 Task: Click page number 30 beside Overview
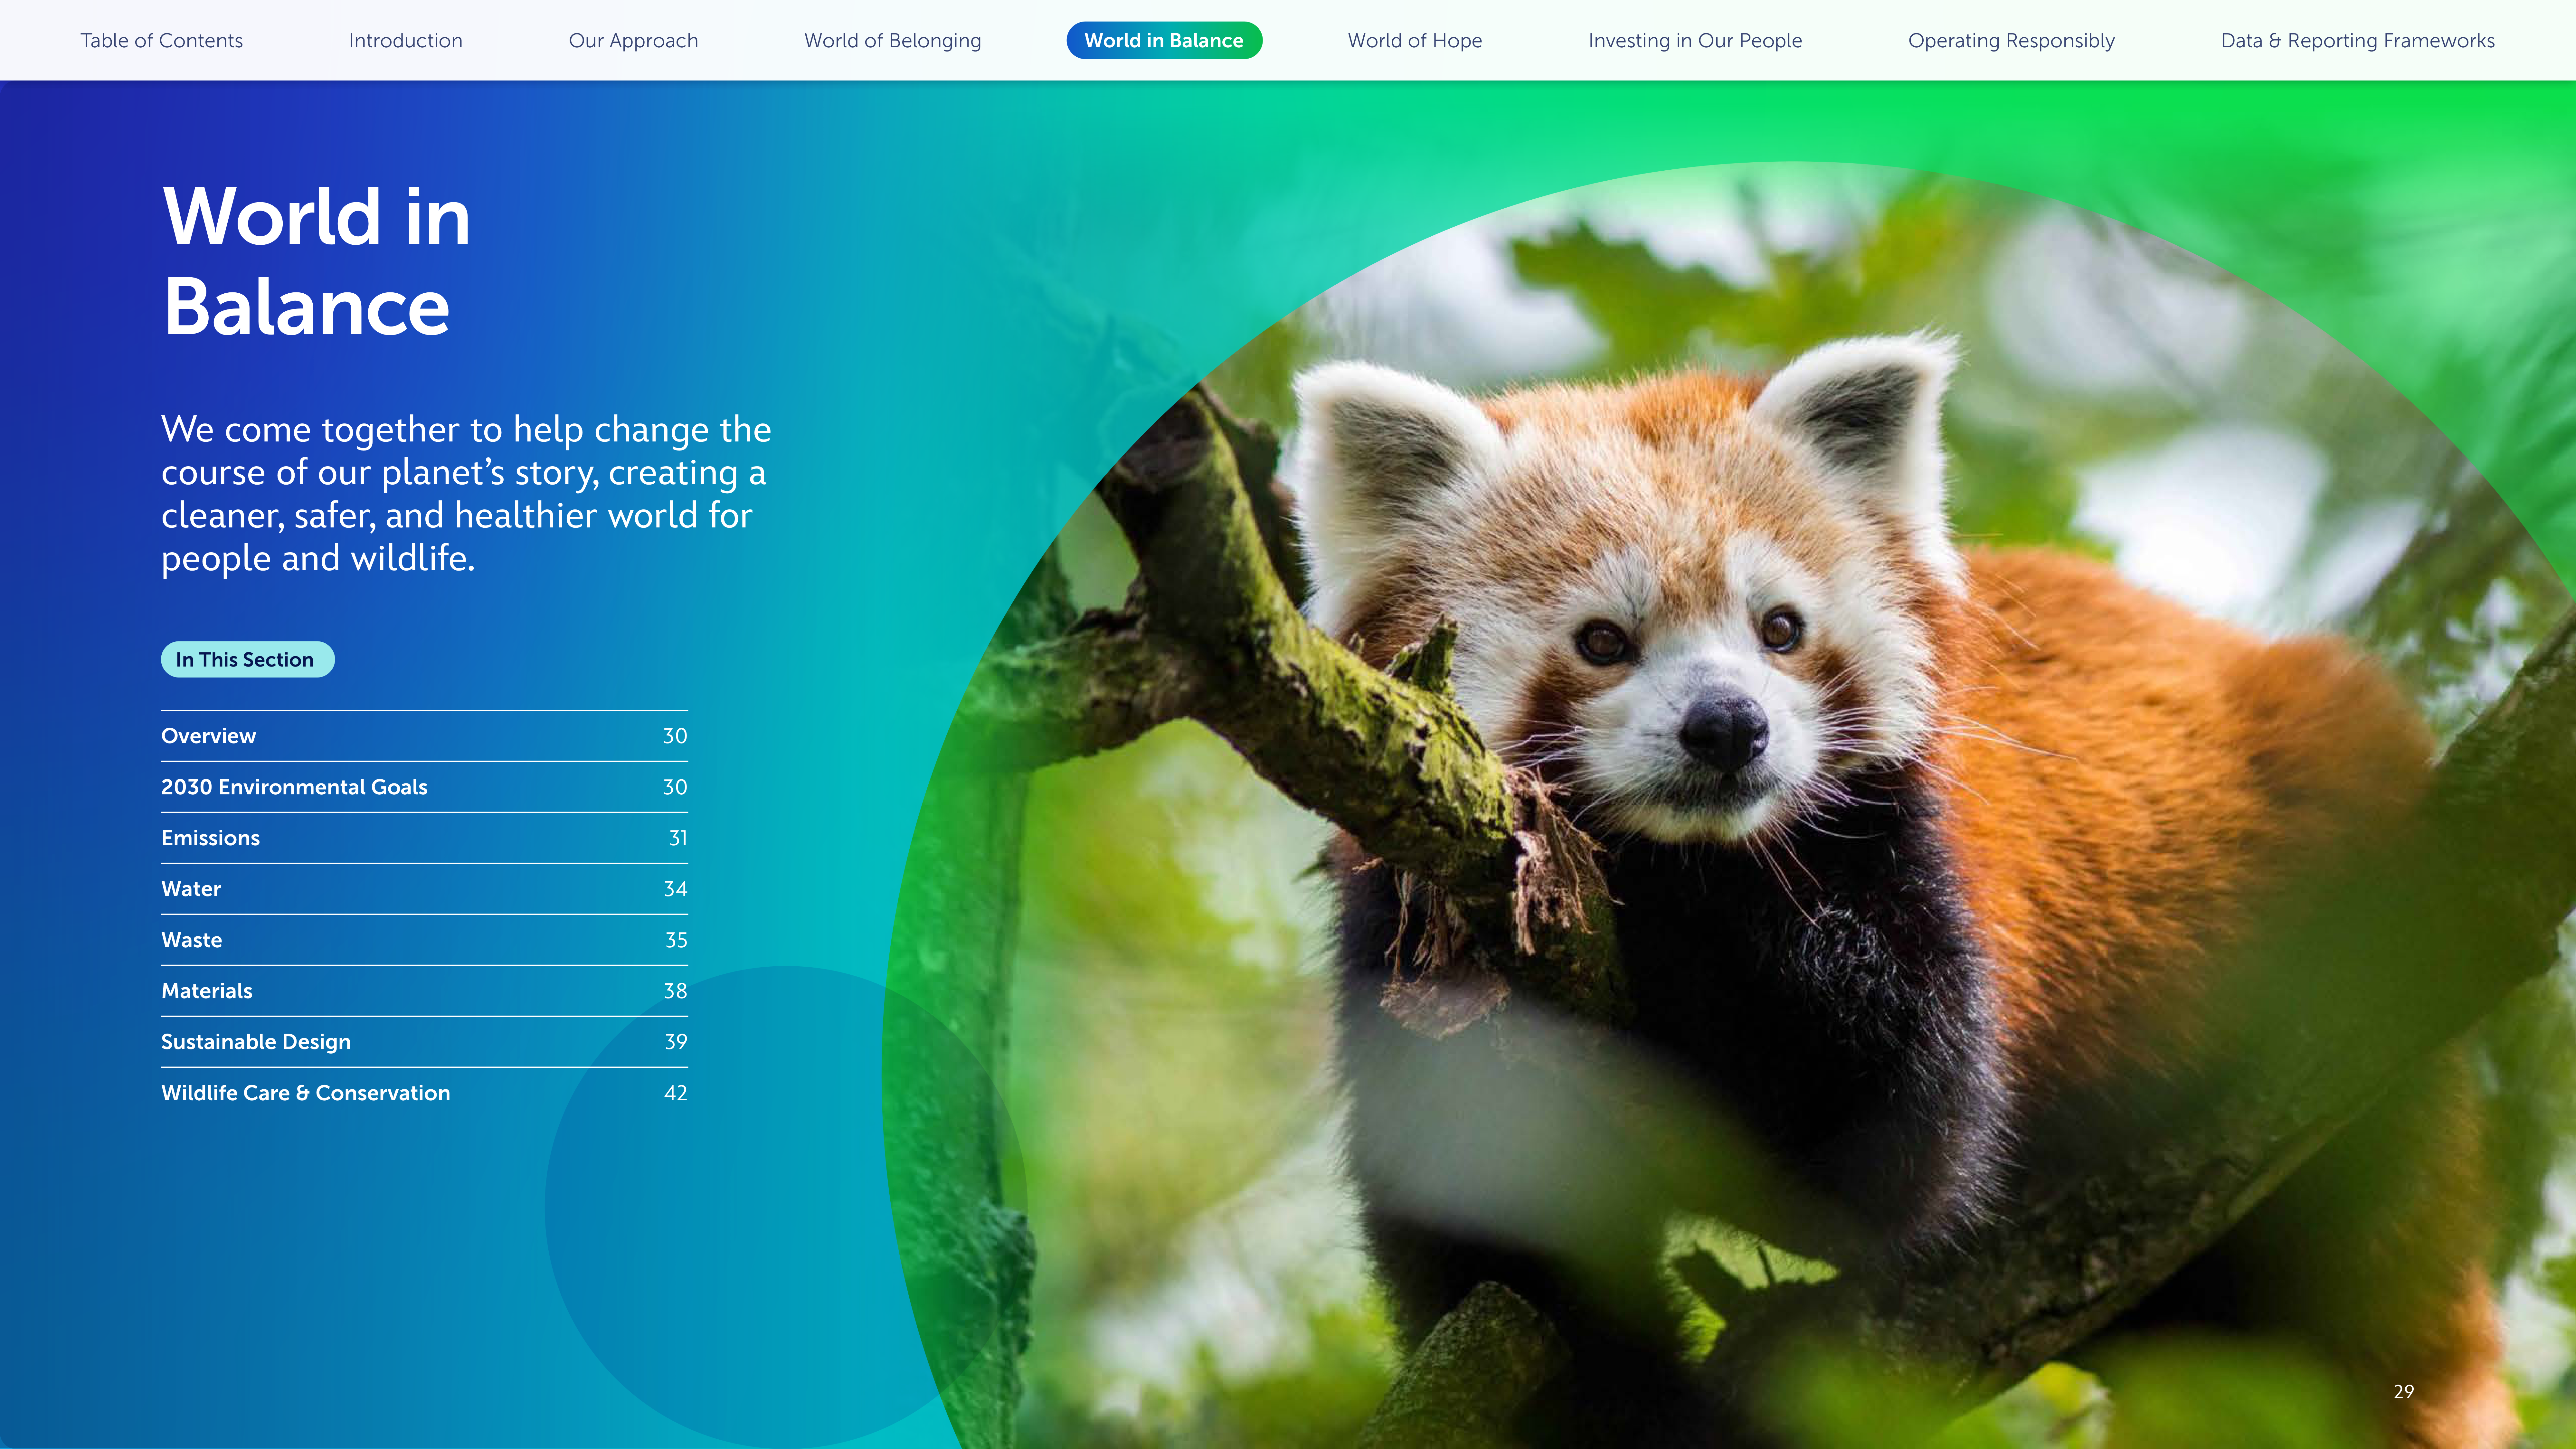675,736
